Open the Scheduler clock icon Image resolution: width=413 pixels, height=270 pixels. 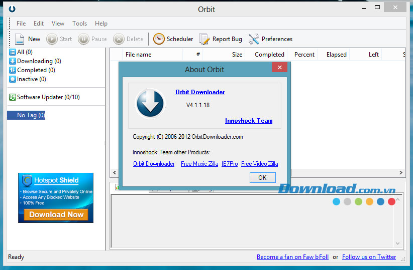(159, 39)
